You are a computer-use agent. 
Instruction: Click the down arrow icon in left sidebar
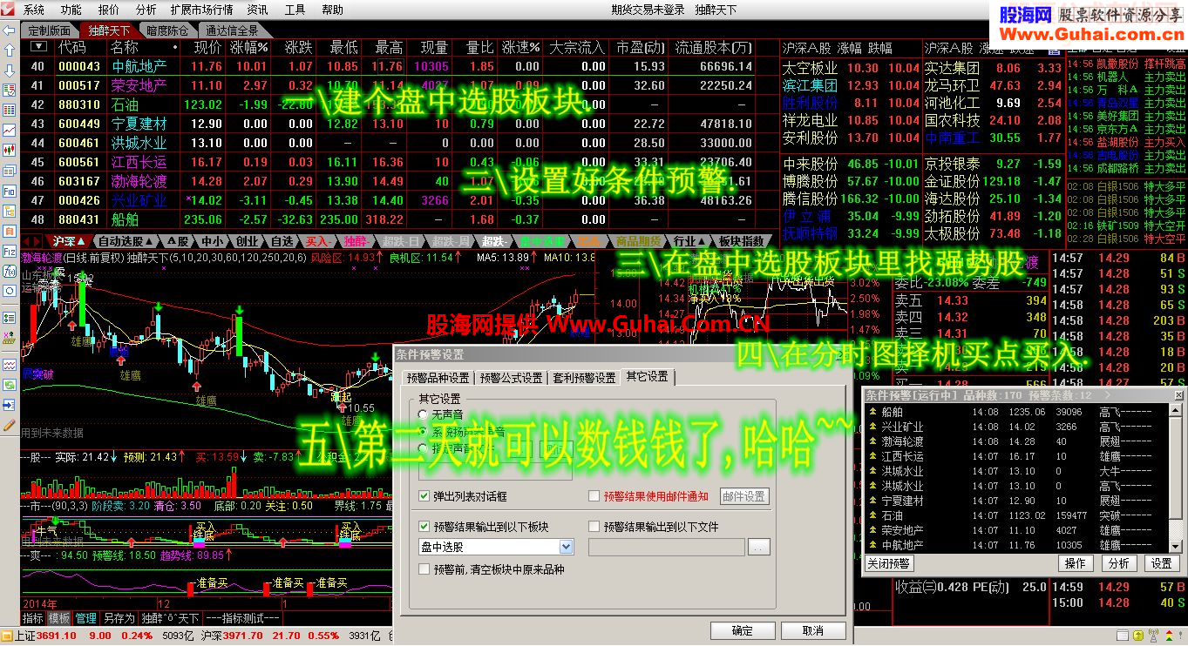(10, 71)
